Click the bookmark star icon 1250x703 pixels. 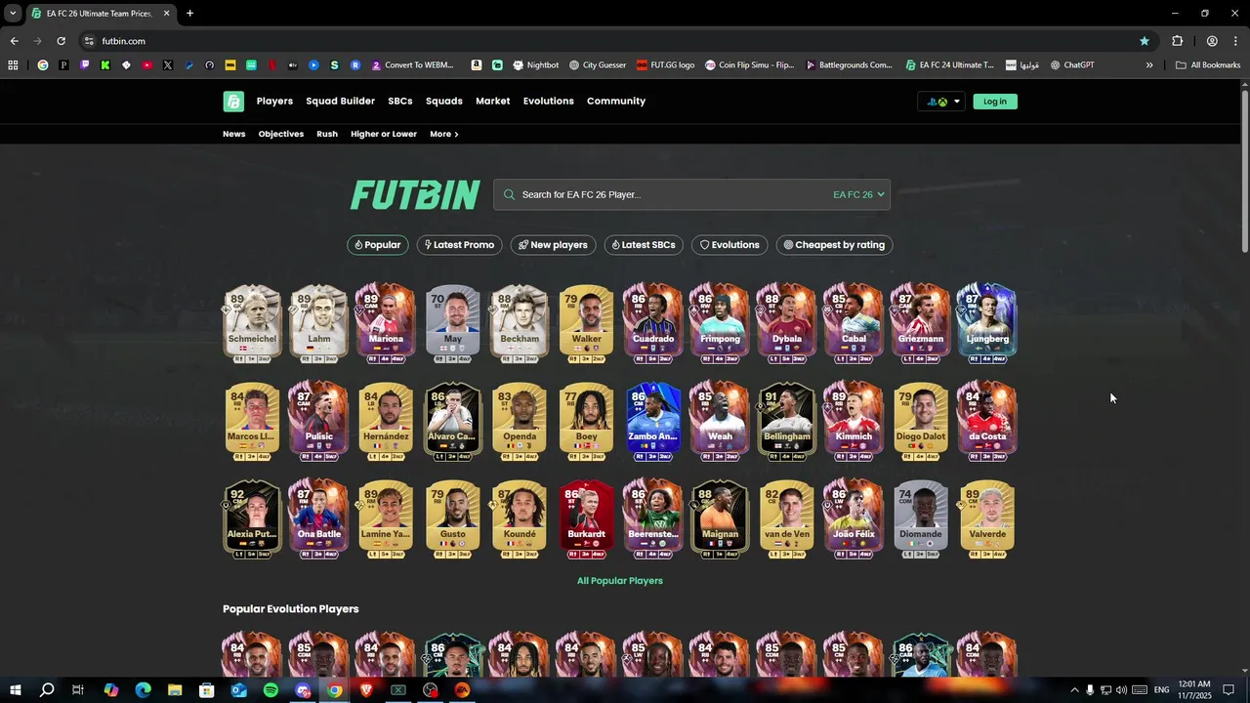point(1145,41)
